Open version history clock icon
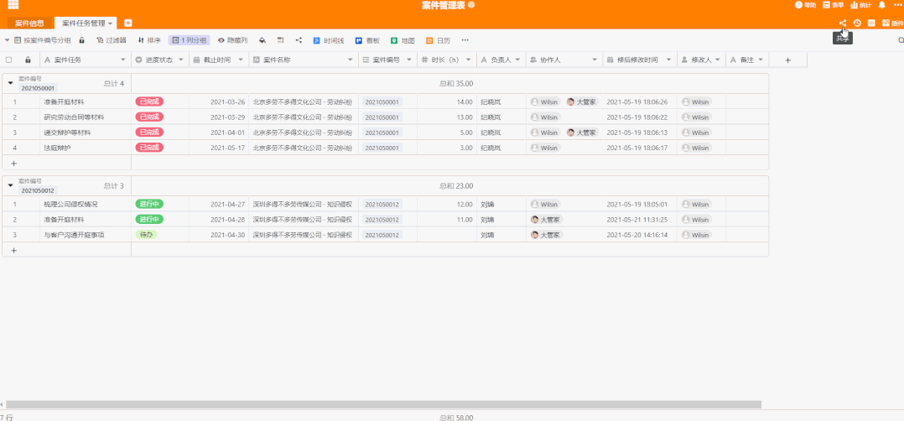Screen dimensions: 904x421 857,23
